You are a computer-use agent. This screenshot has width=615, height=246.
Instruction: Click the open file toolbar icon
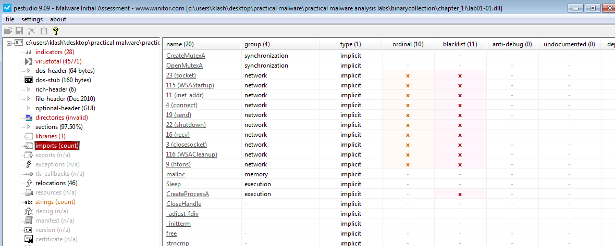click(x=8, y=31)
